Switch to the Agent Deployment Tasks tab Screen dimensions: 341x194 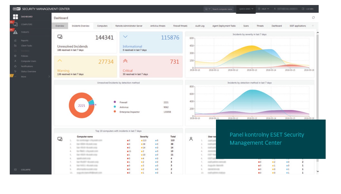[x=224, y=26]
